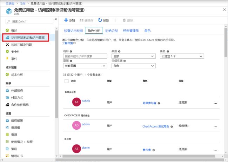Open ellipsis menu for admin row
Screen dimensions: 228x162
coord(215,127)
